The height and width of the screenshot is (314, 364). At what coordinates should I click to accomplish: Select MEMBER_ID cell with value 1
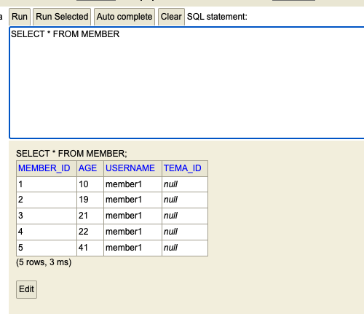click(x=47, y=184)
